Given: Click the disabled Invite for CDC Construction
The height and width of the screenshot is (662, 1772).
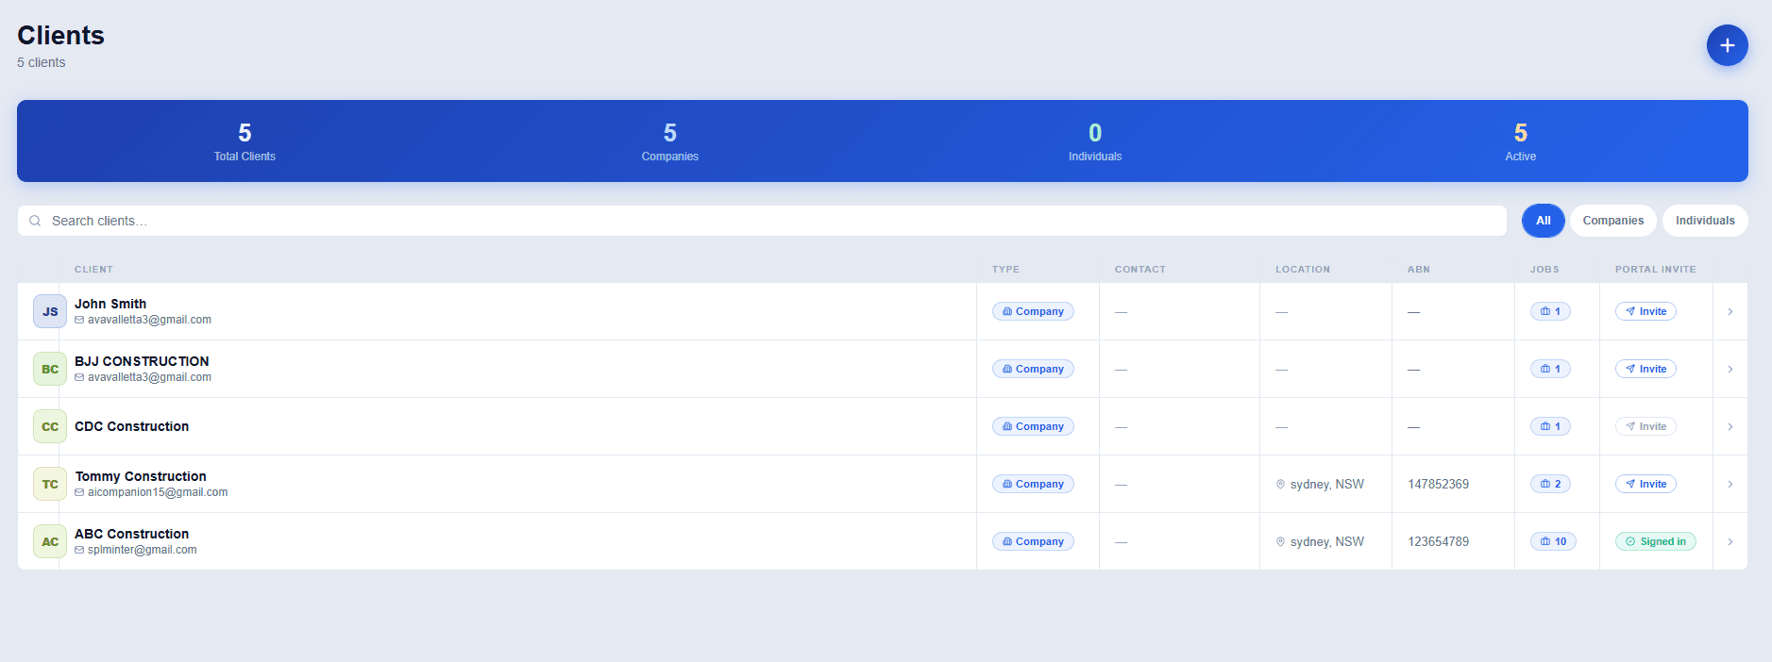Looking at the screenshot, I should point(1645,426).
